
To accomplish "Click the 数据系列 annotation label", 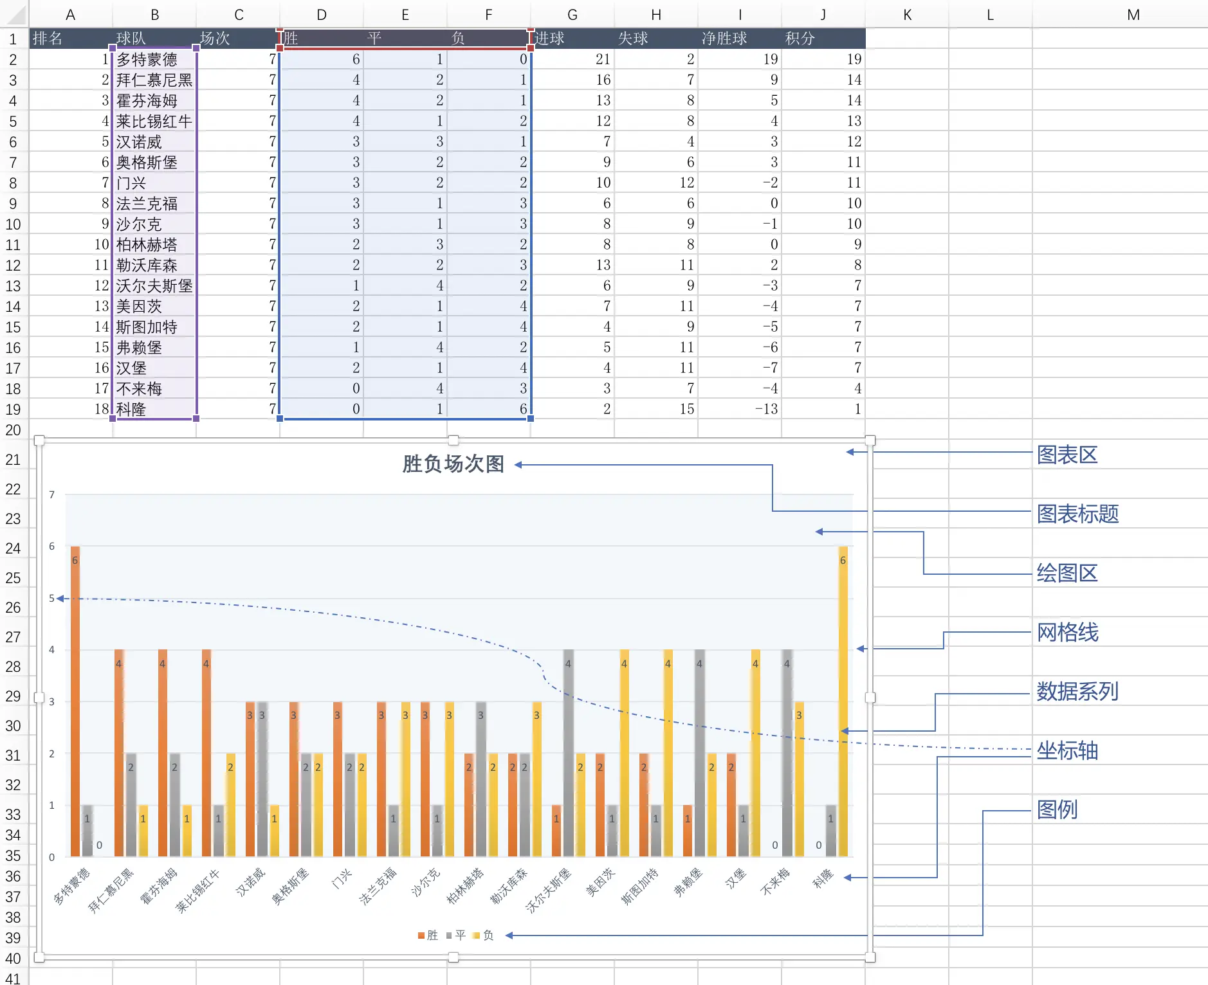I will tap(1077, 691).
